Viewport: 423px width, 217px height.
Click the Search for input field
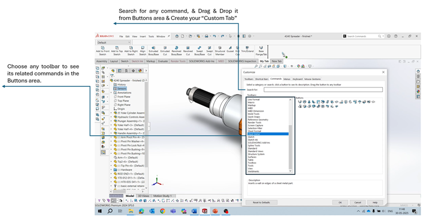(323, 90)
